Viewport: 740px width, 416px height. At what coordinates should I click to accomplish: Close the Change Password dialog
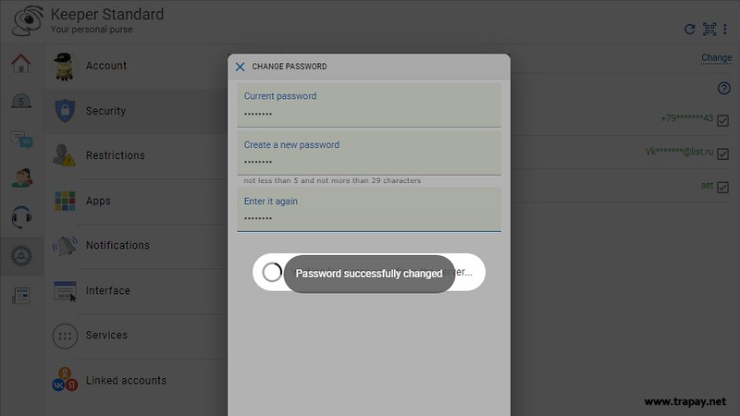pos(240,67)
